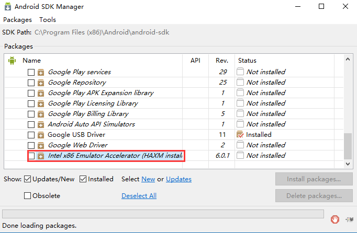Click the Deselect All link
This screenshot has height=233, width=357.
pyautogui.click(x=139, y=196)
